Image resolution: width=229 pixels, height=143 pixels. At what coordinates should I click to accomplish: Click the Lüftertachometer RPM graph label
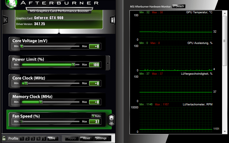[198, 104]
